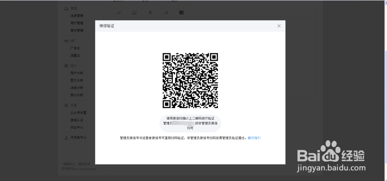Click the 微信验证 dialog title text
Screen dimensions: 387x181
point(107,26)
